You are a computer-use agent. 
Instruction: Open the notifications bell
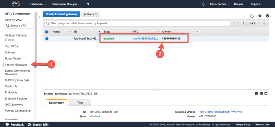coord(203,4)
